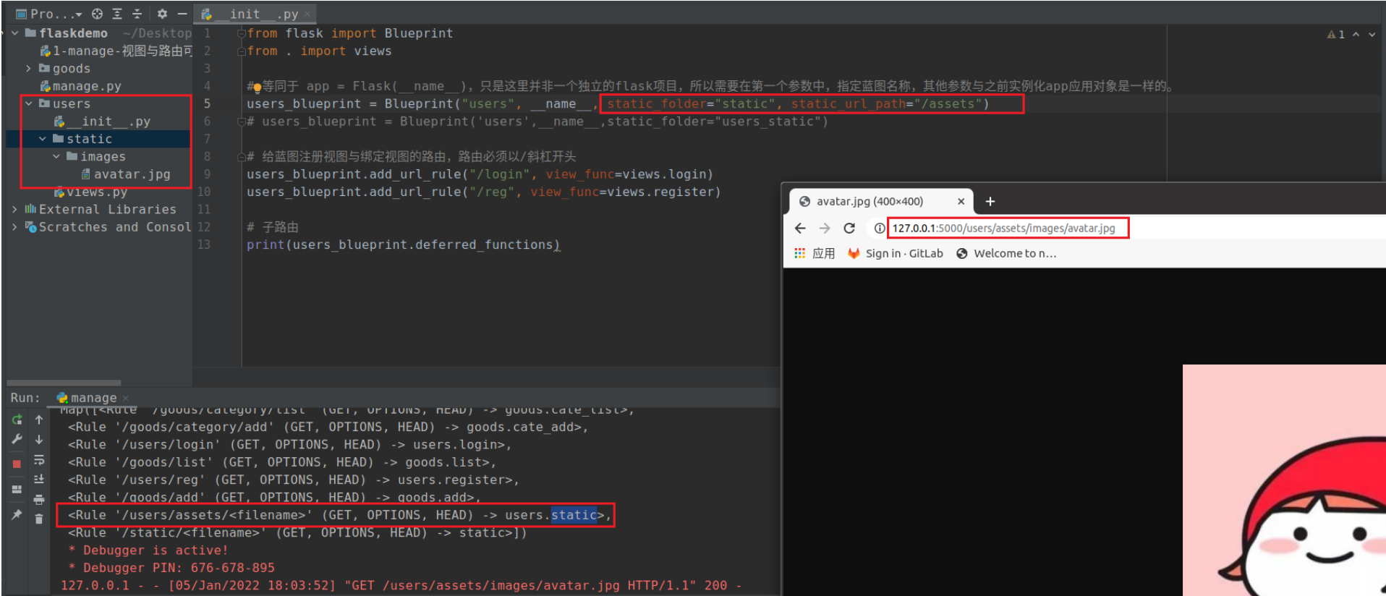1386x596 pixels.
Task: Toggle soft-wrap in Run console
Action: 39,460
